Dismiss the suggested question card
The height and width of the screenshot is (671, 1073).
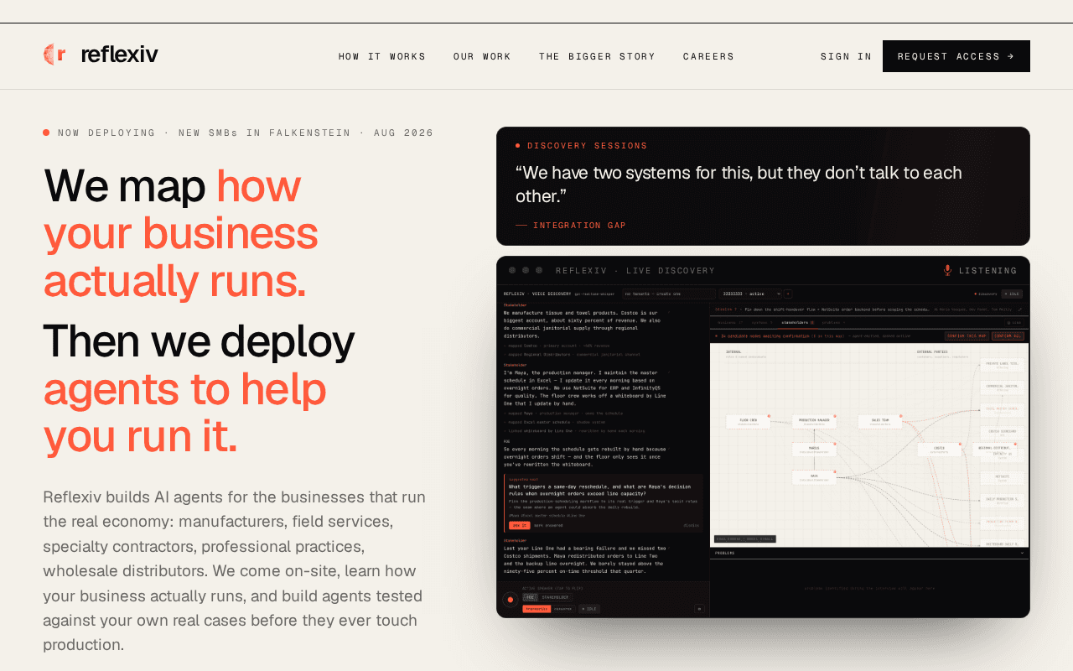click(691, 525)
